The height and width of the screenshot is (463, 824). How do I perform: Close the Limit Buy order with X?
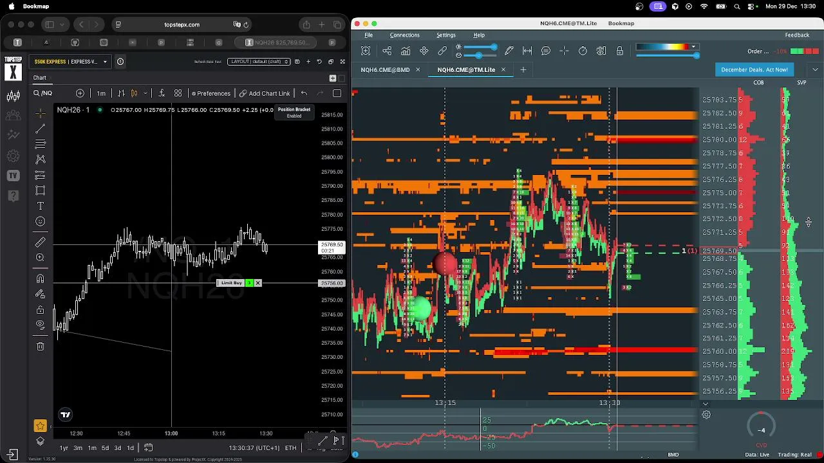coord(257,283)
